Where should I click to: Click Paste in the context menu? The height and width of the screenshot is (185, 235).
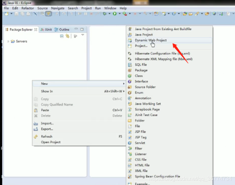[79, 110]
